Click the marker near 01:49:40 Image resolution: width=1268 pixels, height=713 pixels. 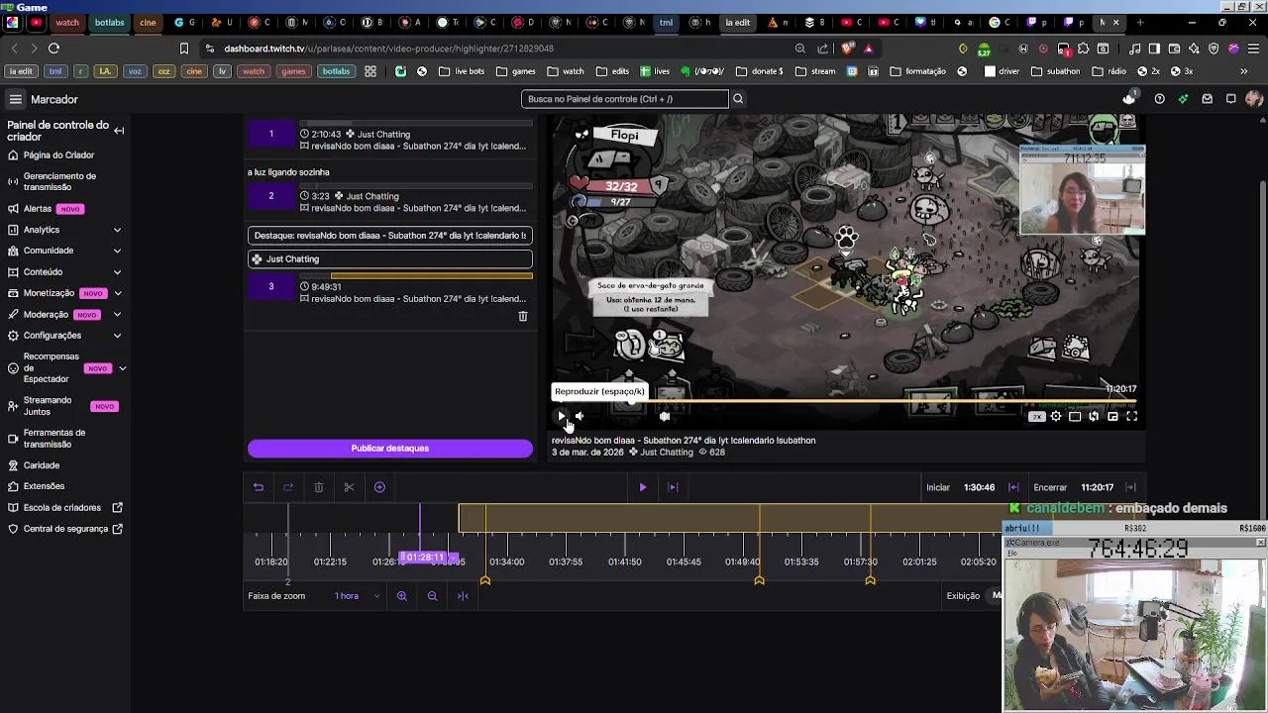pyautogui.click(x=760, y=580)
